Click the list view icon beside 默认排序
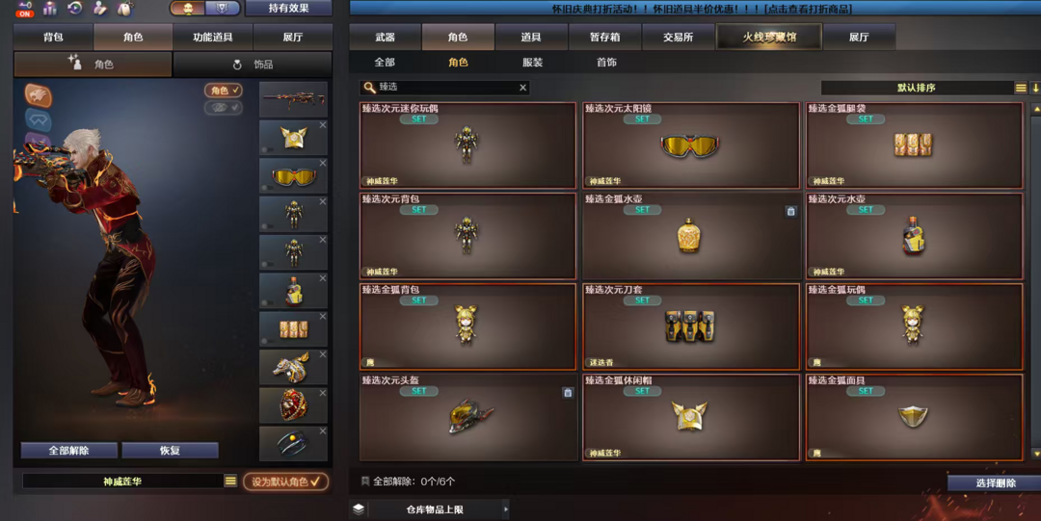This screenshot has width=1041, height=521. 1021,88
